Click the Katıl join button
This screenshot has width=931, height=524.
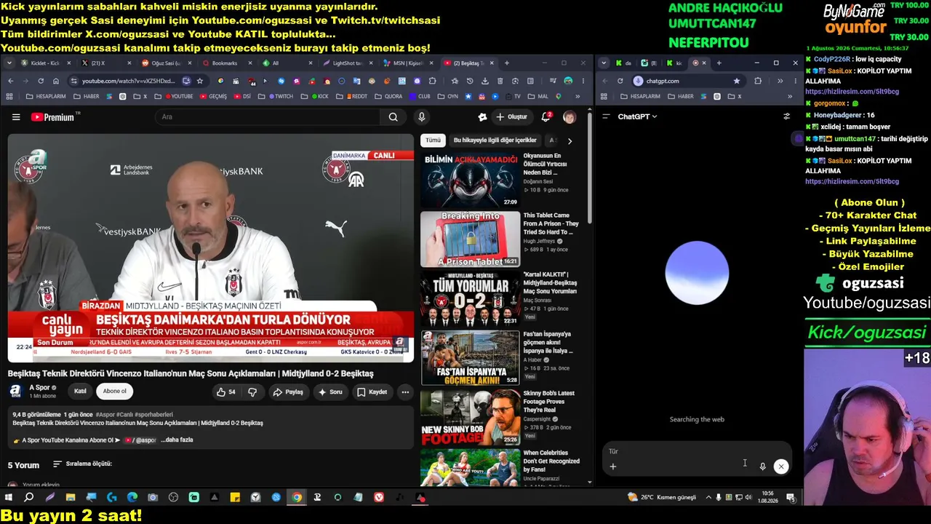80,392
